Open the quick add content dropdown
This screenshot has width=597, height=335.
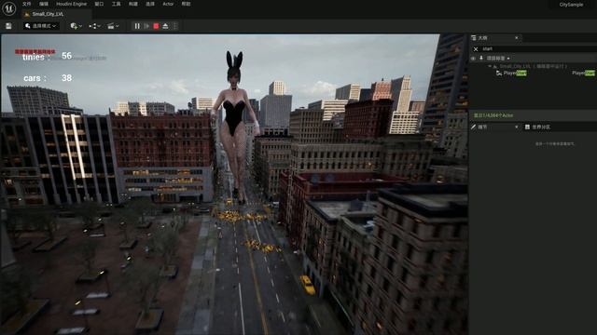point(76,26)
